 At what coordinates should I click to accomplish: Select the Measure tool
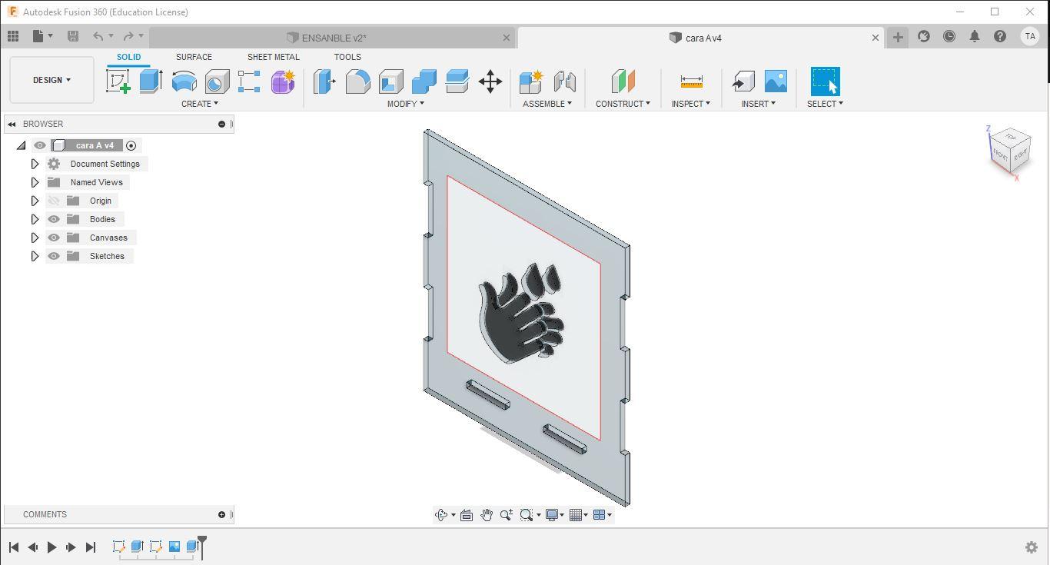(x=691, y=81)
